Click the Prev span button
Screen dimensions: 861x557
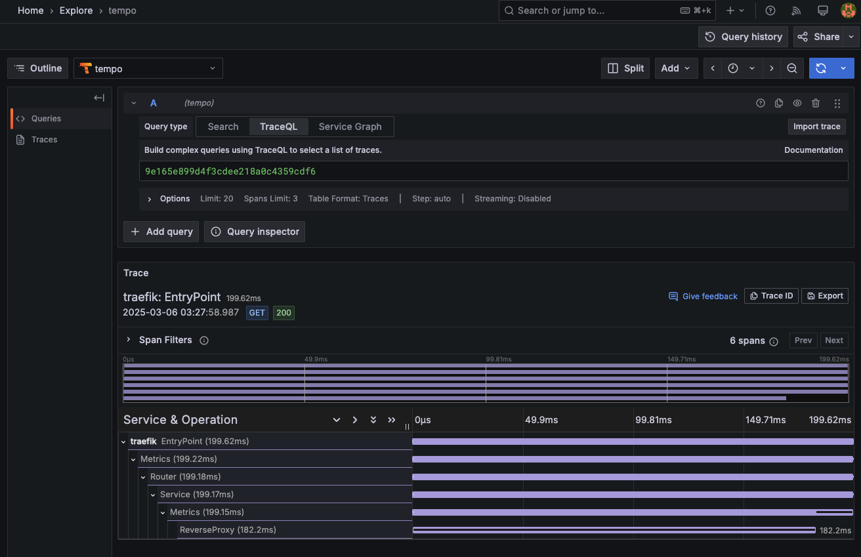[x=803, y=340]
